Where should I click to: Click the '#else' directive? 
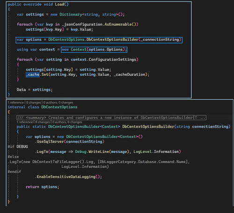(x=13, y=156)
